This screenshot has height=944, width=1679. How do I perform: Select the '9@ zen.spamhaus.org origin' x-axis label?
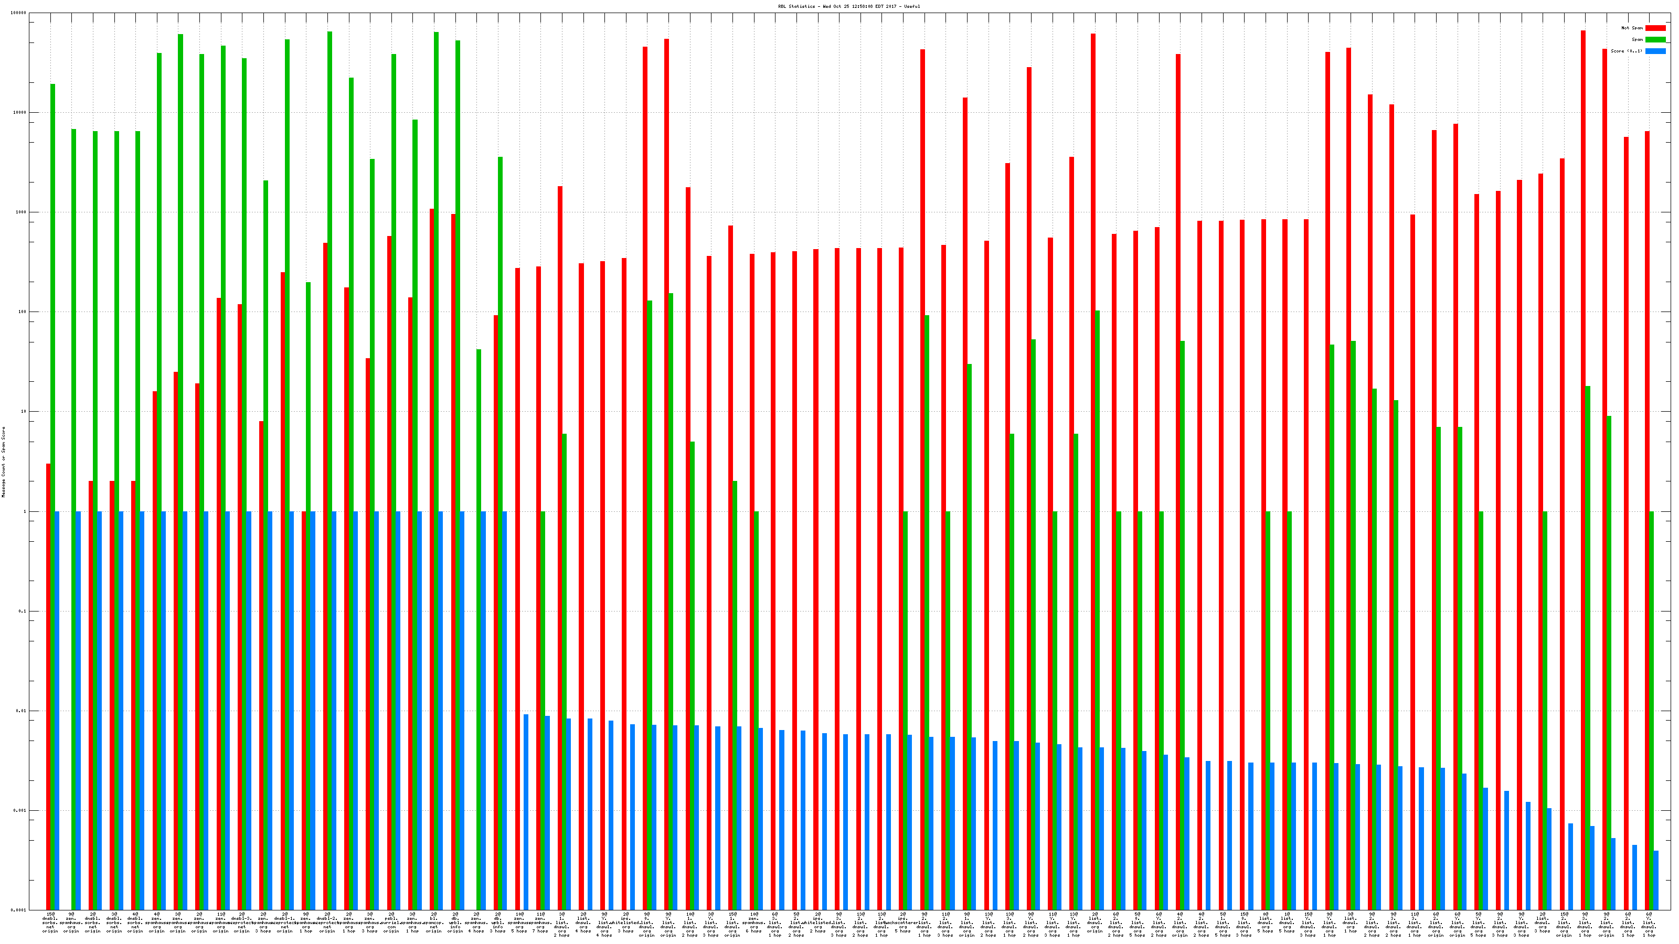pos(72,922)
